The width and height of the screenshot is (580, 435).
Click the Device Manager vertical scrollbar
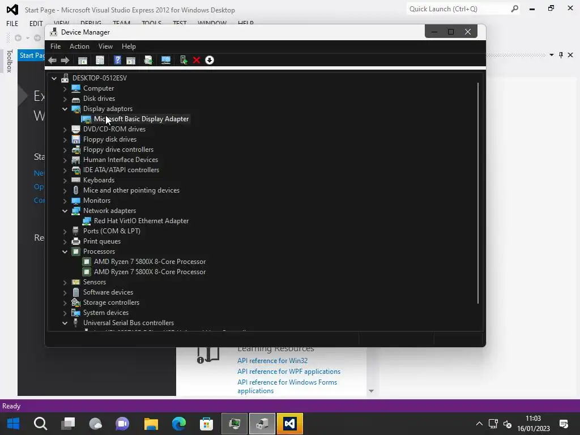tap(478, 193)
